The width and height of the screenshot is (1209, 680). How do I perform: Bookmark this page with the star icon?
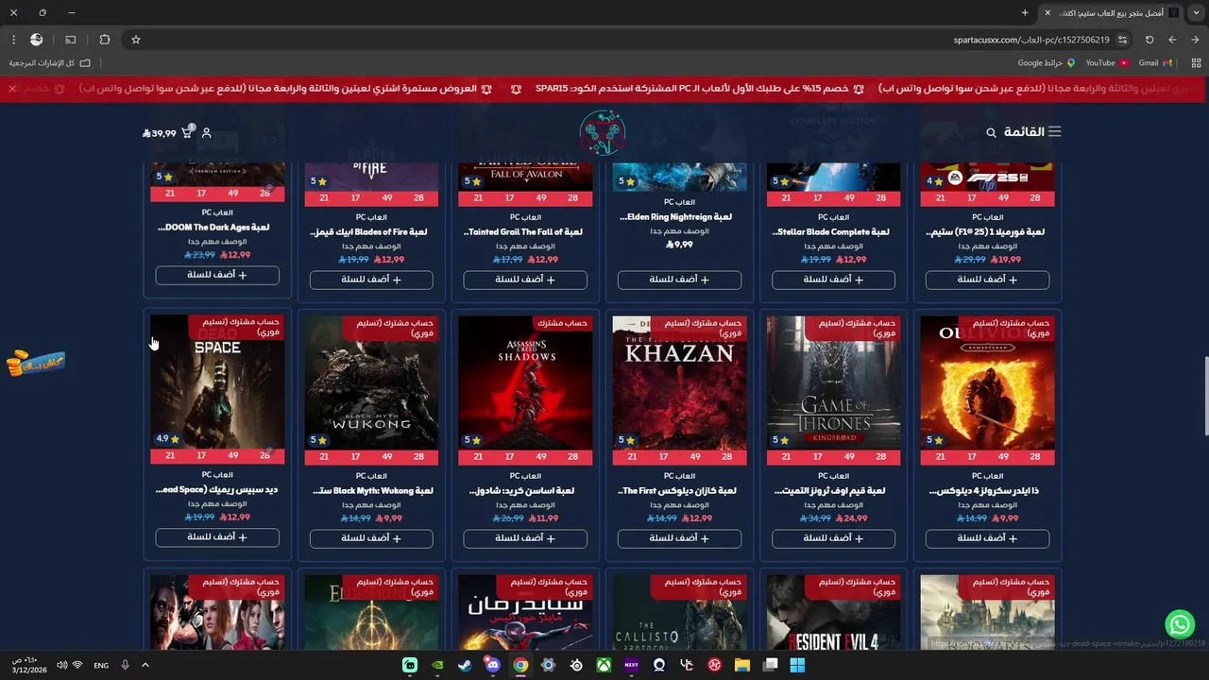click(136, 40)
